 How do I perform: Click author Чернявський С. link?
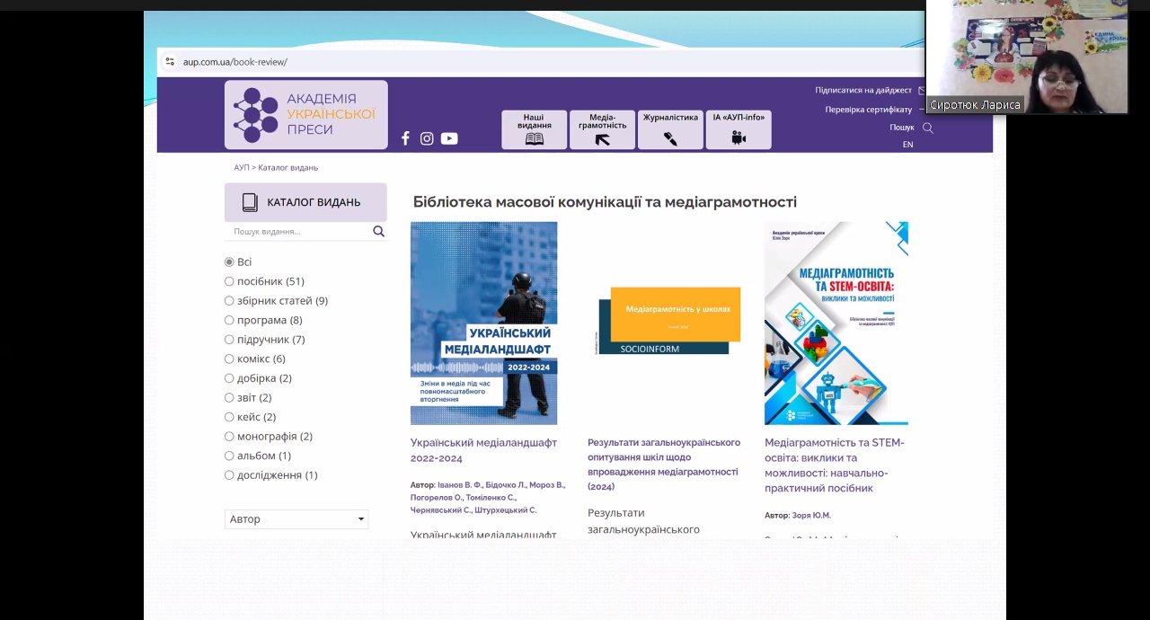pyautogui.click(x=441, y=510)
